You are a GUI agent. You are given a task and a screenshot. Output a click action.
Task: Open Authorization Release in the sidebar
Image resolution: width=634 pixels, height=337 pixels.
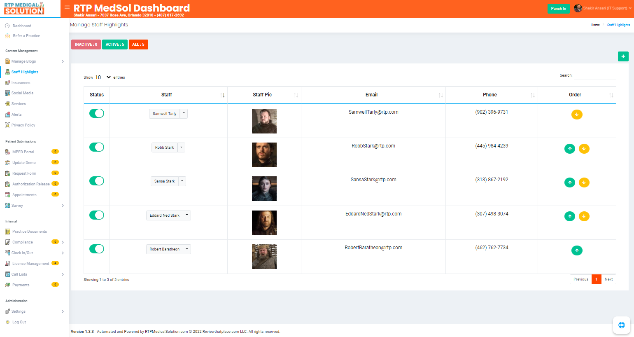pos(31,184)
